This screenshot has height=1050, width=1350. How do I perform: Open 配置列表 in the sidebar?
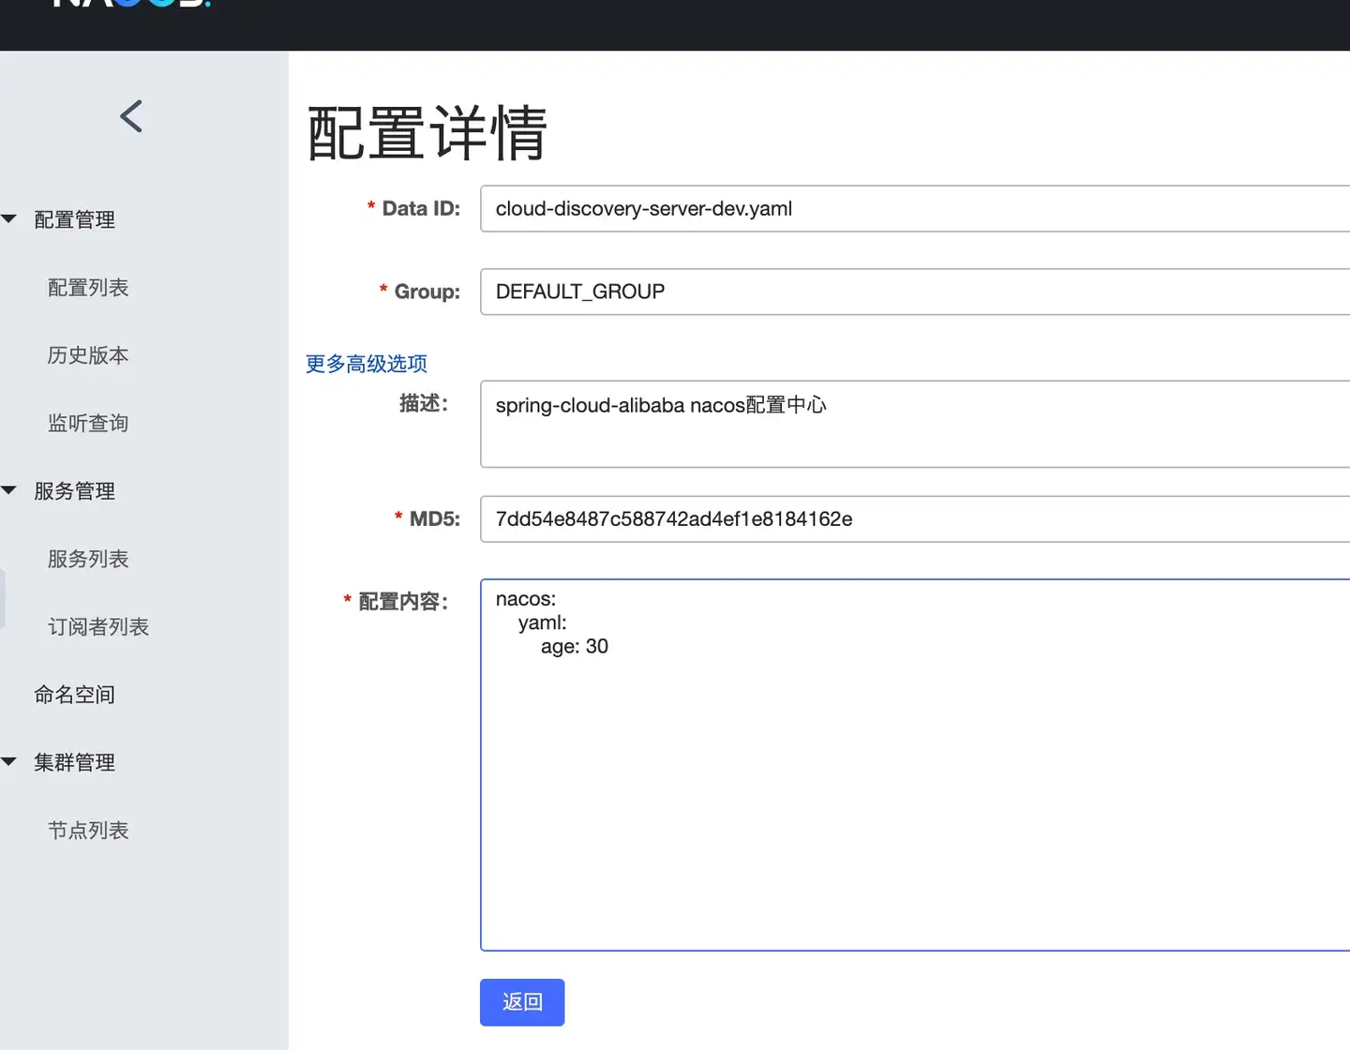click(x=88, y=288)
